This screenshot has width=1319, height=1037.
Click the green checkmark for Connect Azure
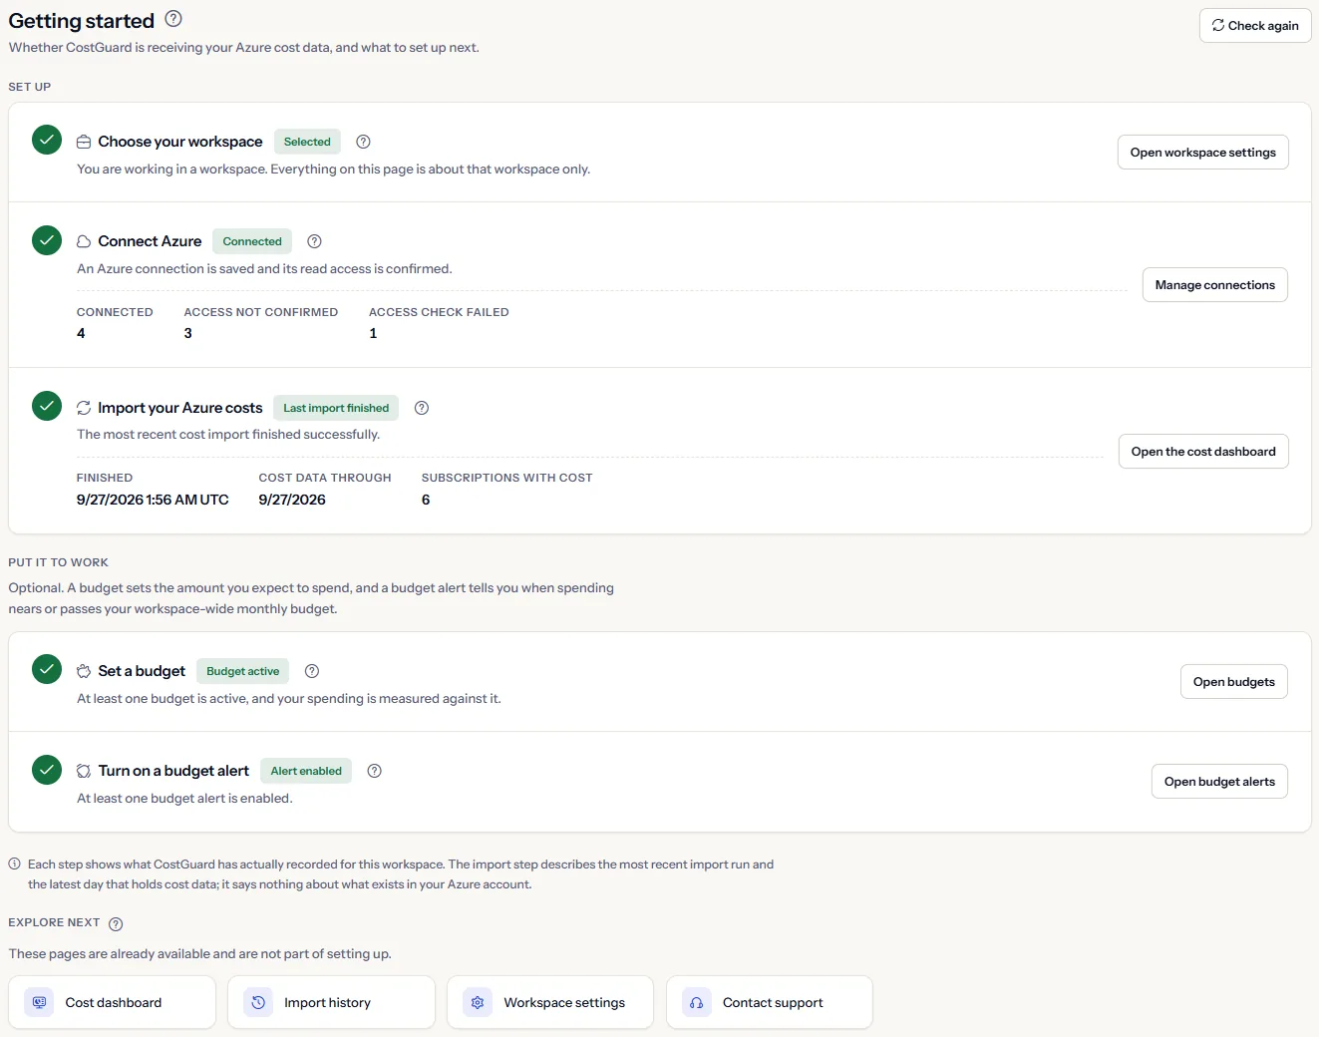(47, 240)
